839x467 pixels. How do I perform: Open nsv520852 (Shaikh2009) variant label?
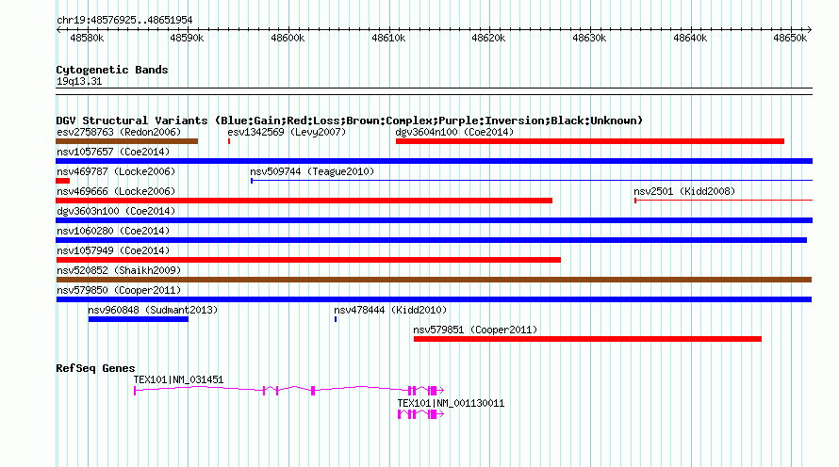tap(119, 270)
